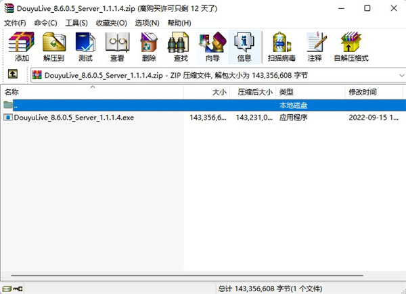Click the 解压到 (Extract To) icon

pyautogui.click(x=53, y=46)
